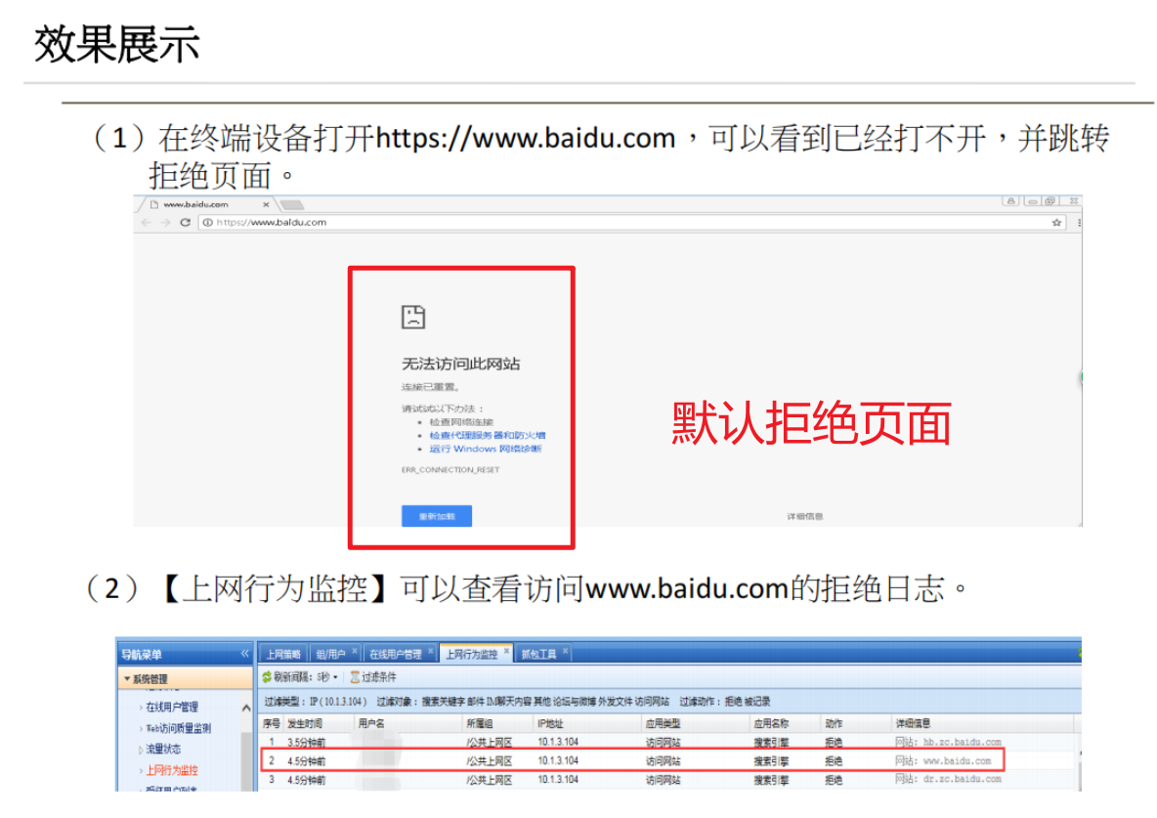Click the sad page error icon

click(413, 317)
